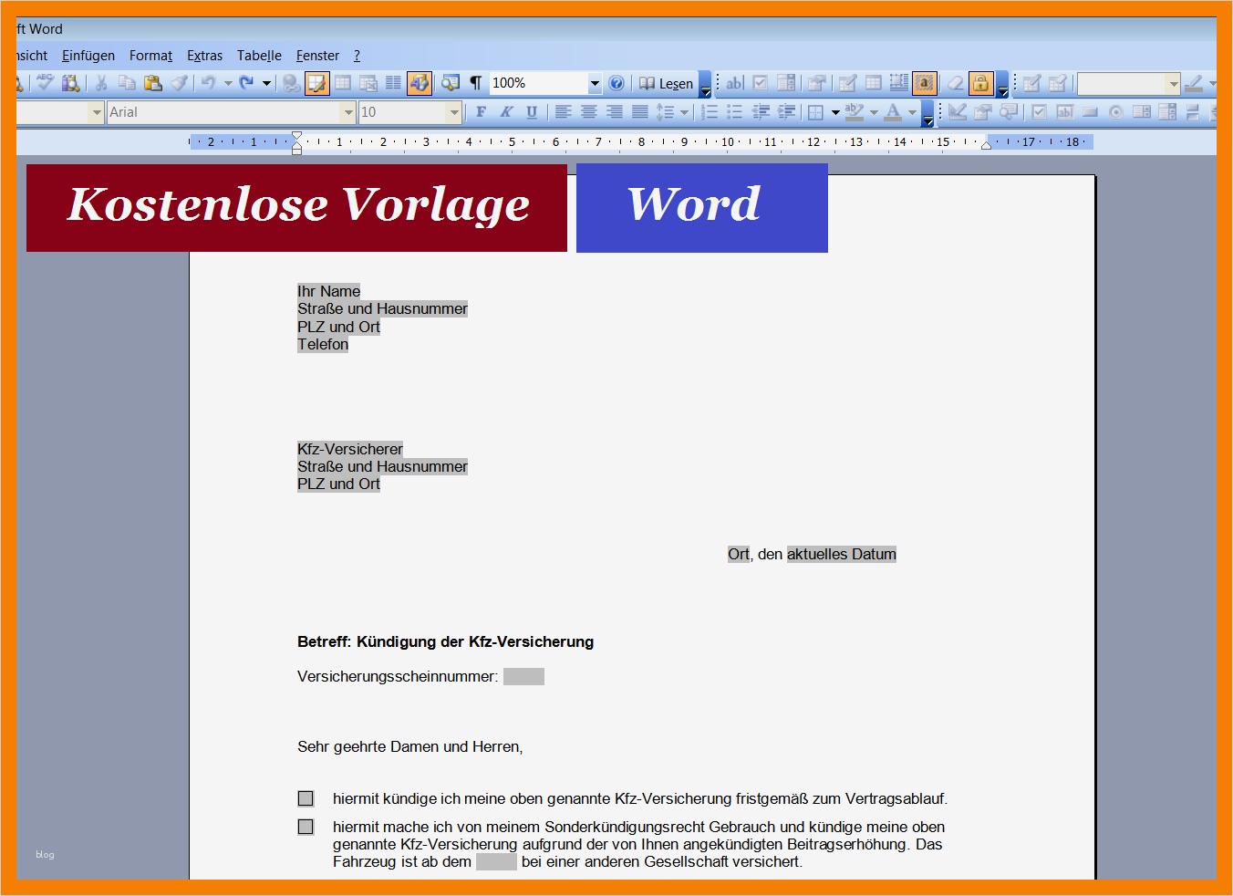
Task: Open the font color picker arrow
Action: tap(913, 112)
